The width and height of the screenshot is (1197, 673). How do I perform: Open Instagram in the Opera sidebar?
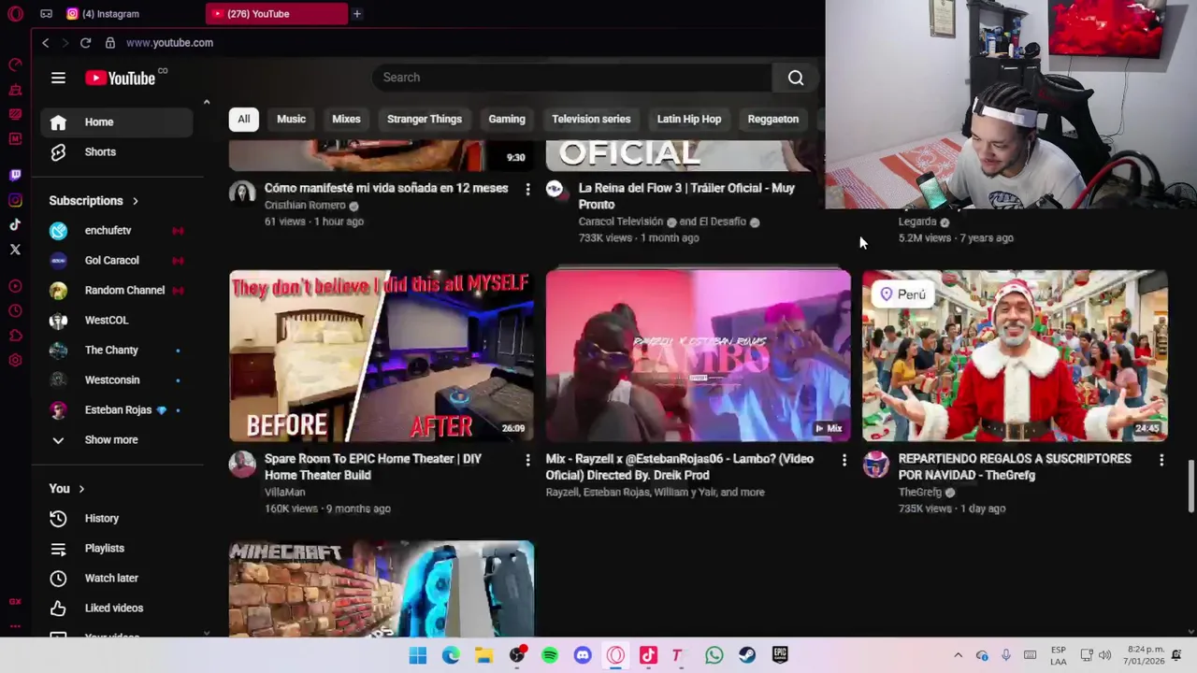click(15, 200)
